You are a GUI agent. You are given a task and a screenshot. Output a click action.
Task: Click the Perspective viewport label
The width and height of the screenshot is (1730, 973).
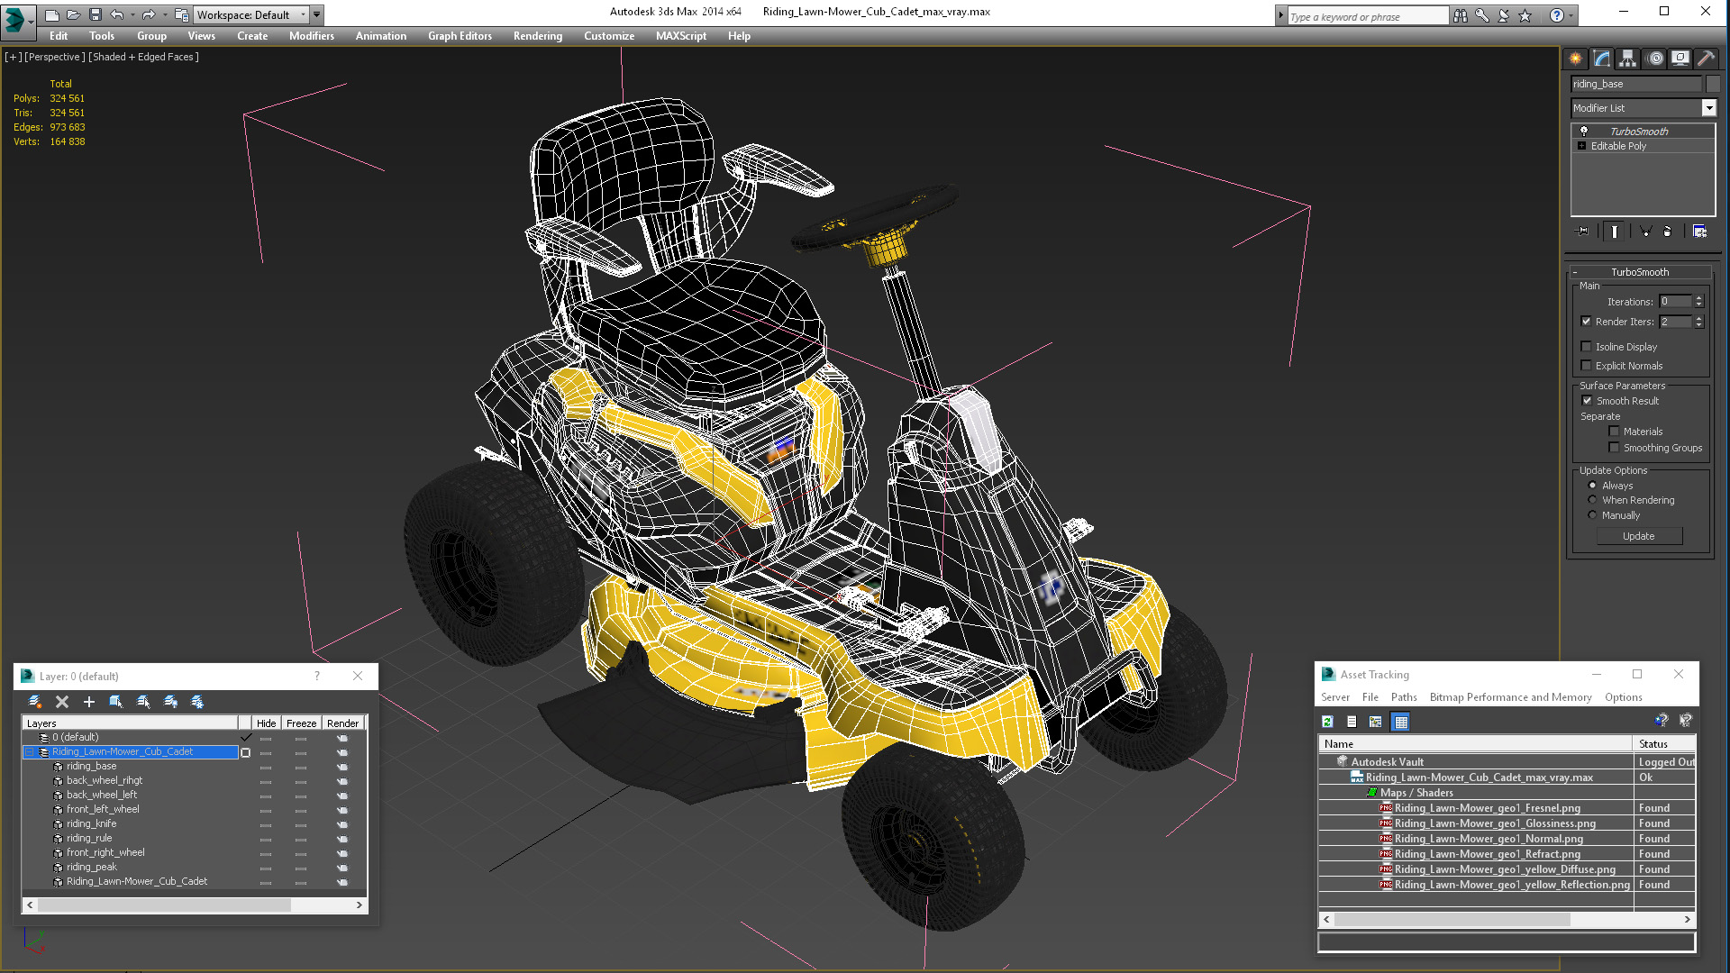point(54,57)
